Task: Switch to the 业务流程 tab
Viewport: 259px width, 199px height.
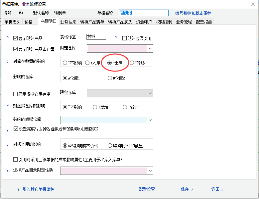Action: [x=184, y=22]
